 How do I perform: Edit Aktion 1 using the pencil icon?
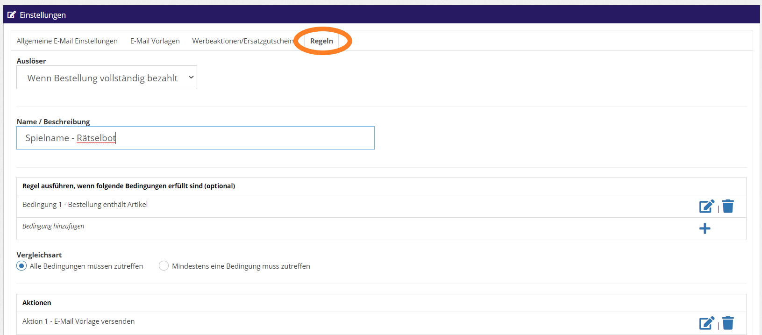(x=706, y=323)
